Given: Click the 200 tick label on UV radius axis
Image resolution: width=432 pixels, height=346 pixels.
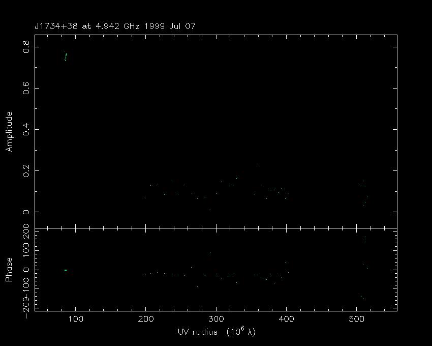Looking at the screenshot, I should point(146,319).
